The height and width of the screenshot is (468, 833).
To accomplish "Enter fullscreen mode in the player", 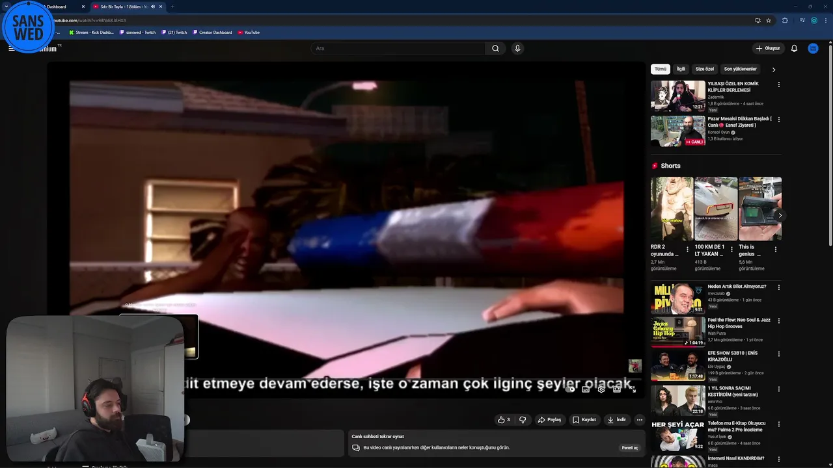I will (x=632, y=389).
